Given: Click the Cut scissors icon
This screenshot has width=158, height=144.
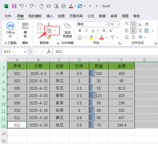Looking at the screenshot, I should click(x=49, y=24).
